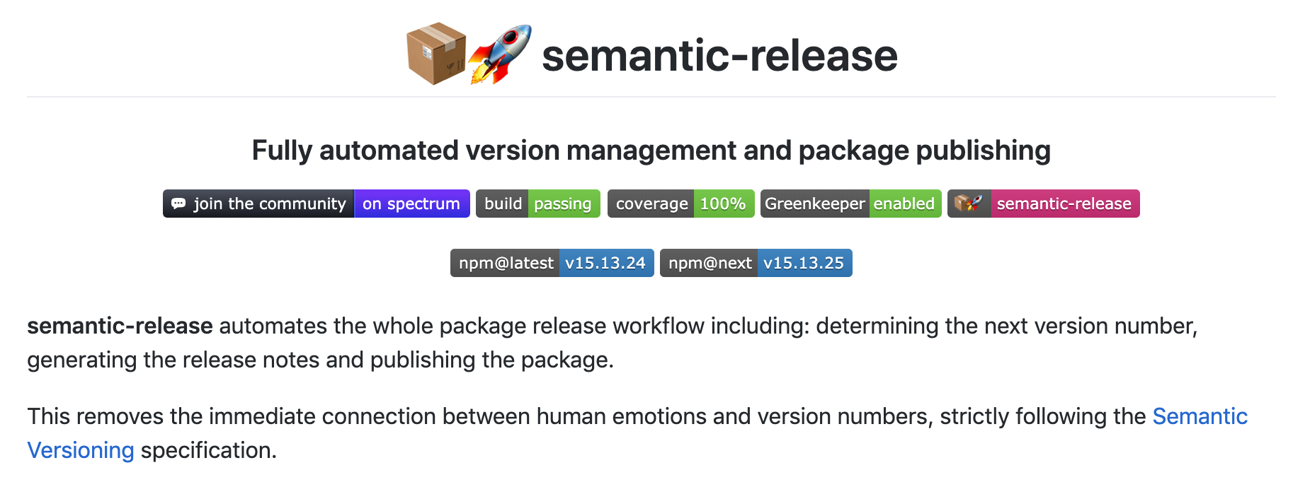Click the '100%' coverage value
Screen dimensions: 1310x482
[723, 204]
